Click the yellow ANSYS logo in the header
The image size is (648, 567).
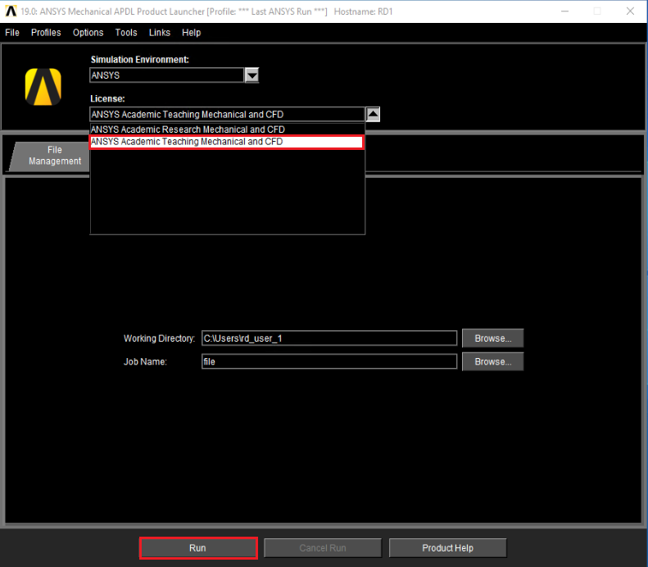click(x=43, y=86)
